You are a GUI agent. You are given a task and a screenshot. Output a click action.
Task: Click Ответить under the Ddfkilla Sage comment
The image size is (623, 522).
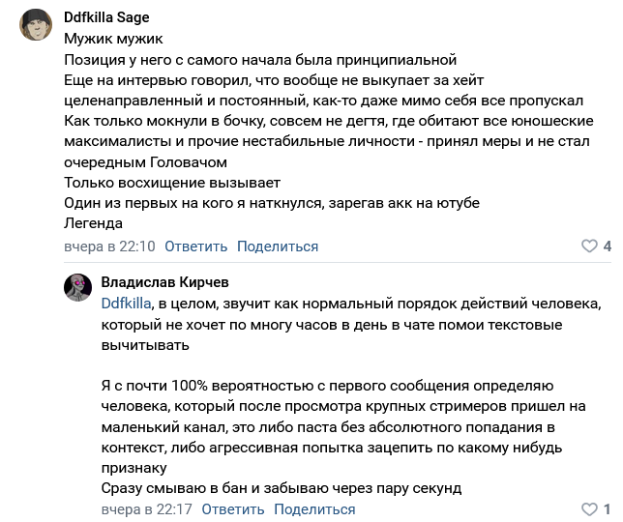[x=195, y=246]
